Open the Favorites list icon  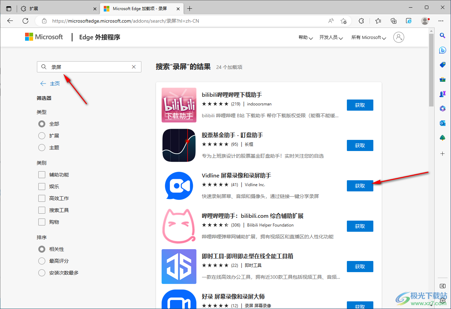click(378, 21)
